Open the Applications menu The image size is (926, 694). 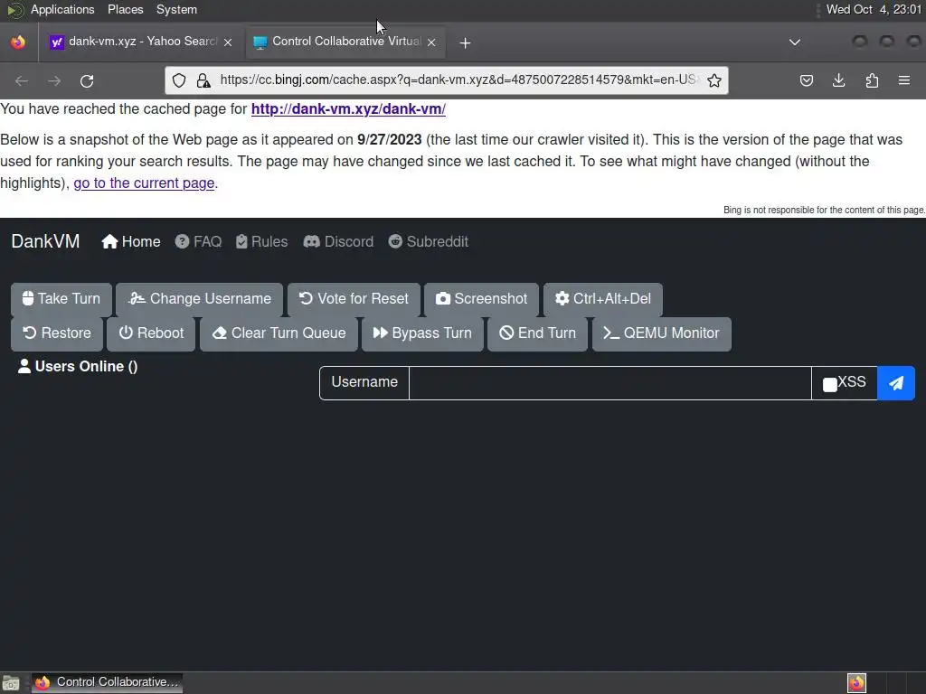click(62, 9)
